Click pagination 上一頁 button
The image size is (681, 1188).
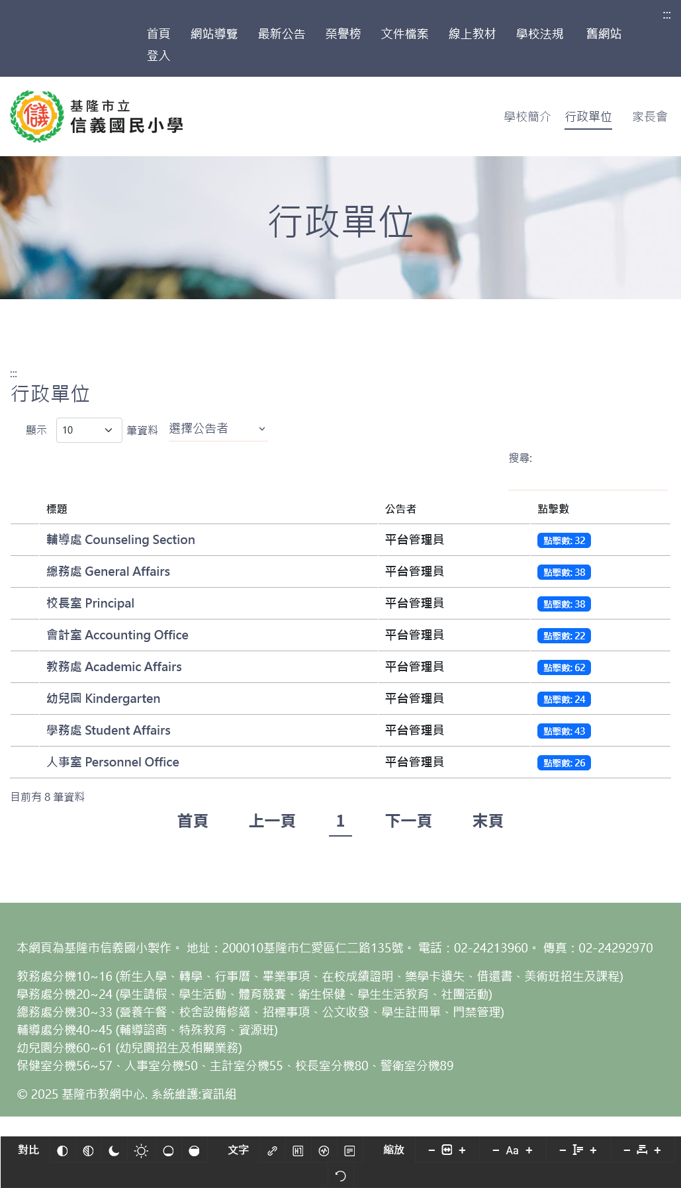coord(272,821)
